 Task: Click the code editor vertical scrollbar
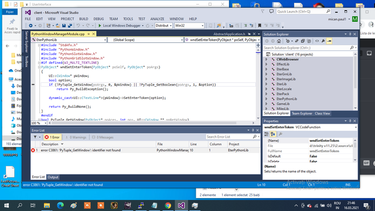(x=258, y=84)
